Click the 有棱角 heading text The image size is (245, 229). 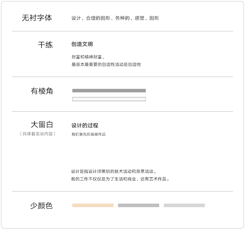[x=42, y=91]
